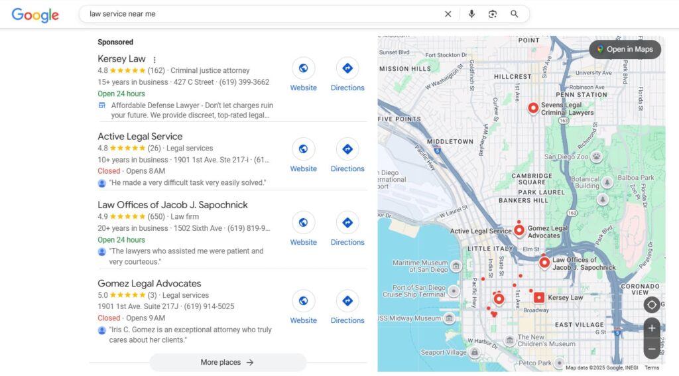Zoom out on the map

pyautogui.click(x=652, y=349)
